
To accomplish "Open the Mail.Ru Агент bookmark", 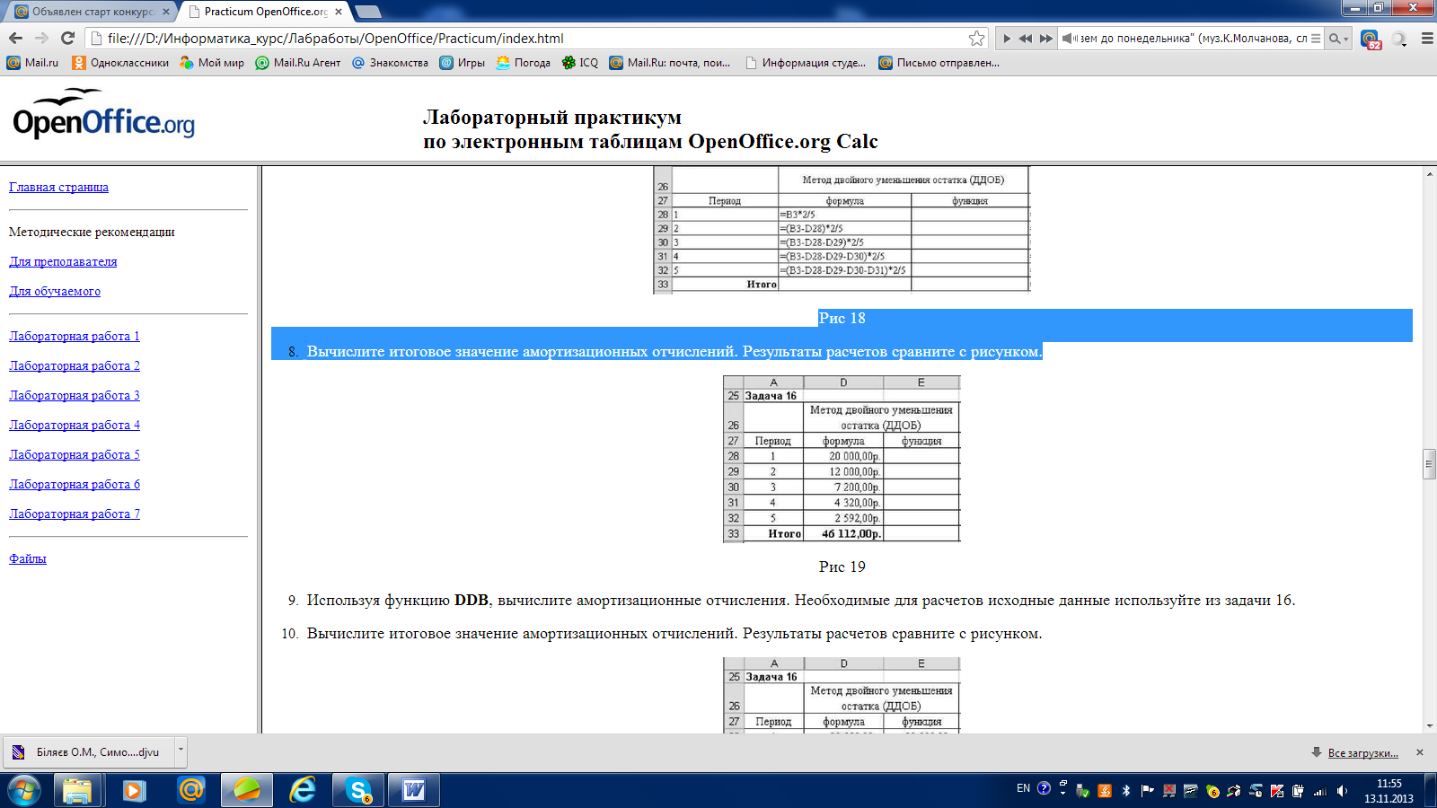I will [298, 63].
